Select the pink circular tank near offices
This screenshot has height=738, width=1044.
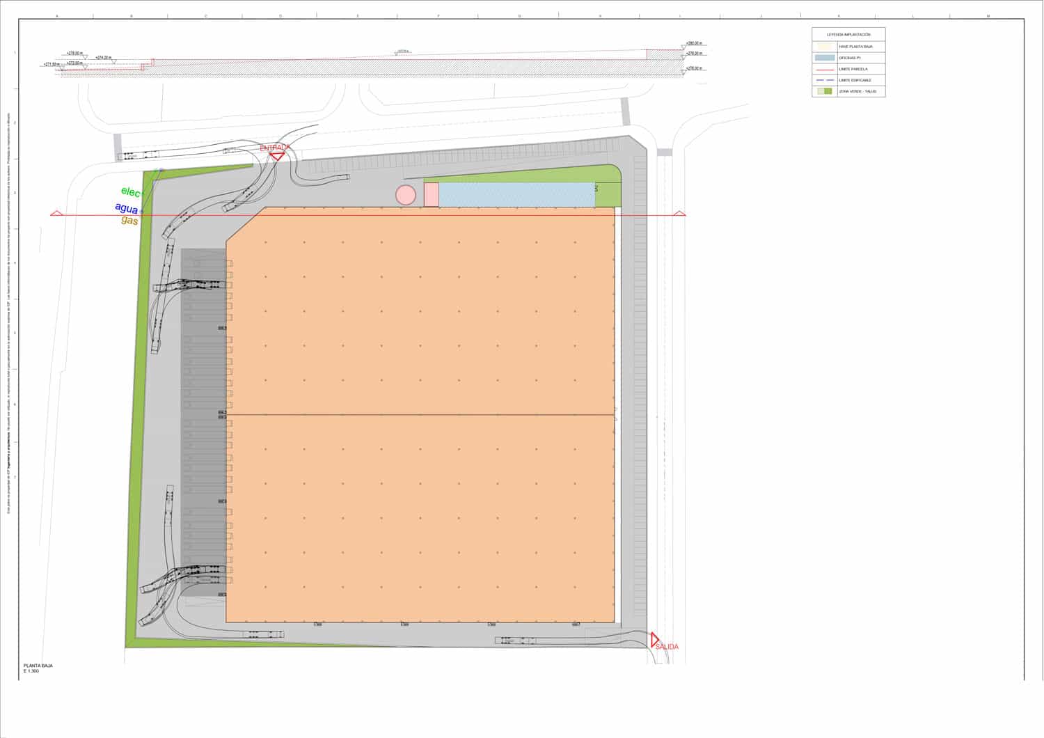(406, 195)
